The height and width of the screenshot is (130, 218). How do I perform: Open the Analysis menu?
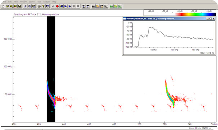pos(47,2)
